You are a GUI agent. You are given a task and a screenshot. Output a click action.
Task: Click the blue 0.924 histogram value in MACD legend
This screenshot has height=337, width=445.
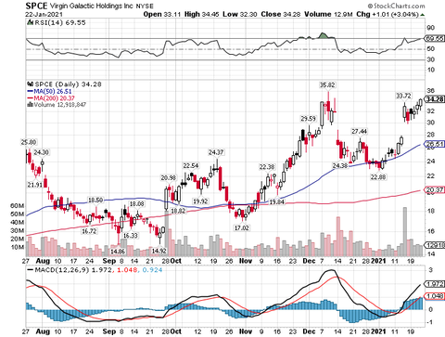click(x=152, y=270)
